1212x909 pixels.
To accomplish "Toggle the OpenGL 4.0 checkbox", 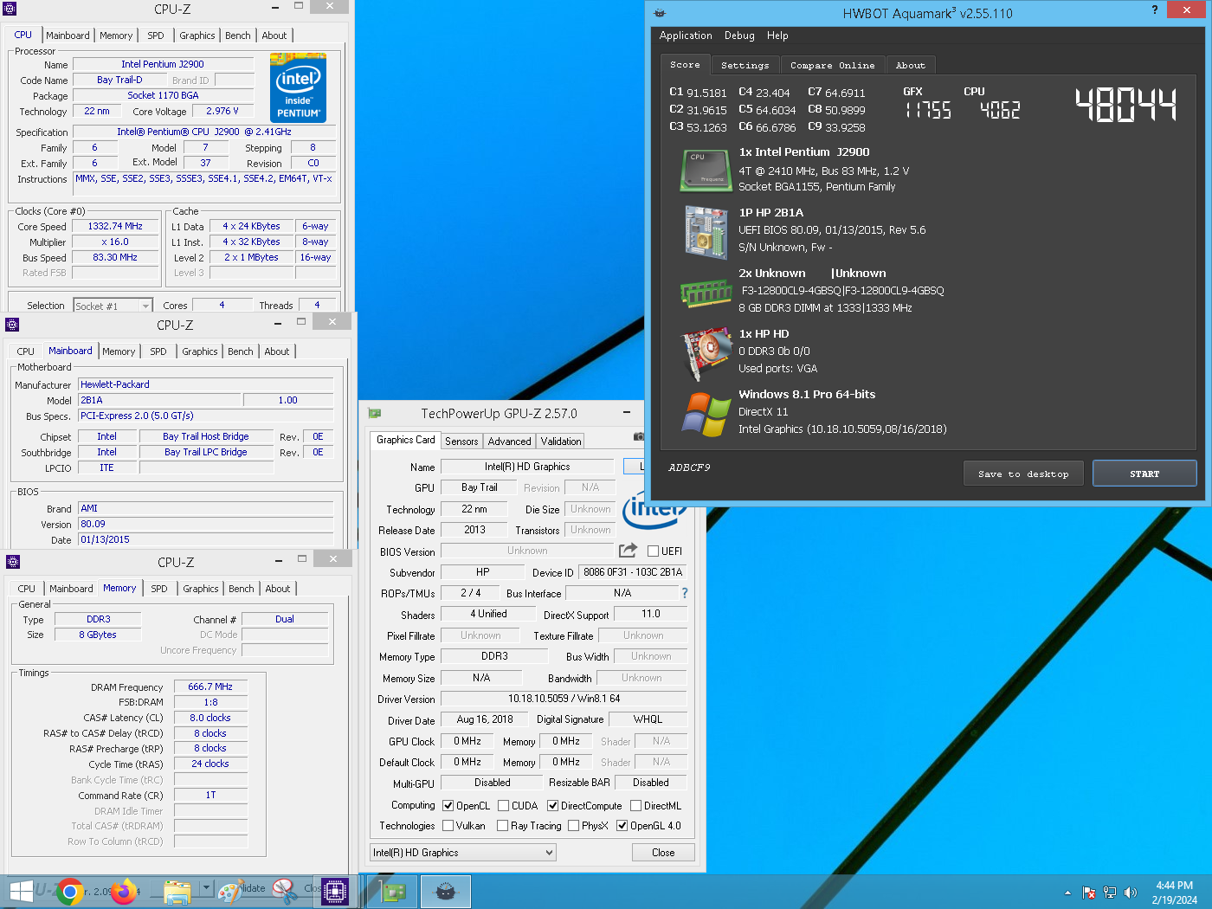I will [622, 826].
